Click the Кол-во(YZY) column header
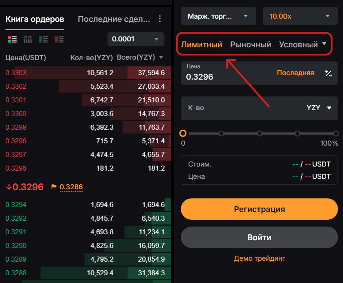The height and width of the screenshot is (283, 343). pos(92,58)
